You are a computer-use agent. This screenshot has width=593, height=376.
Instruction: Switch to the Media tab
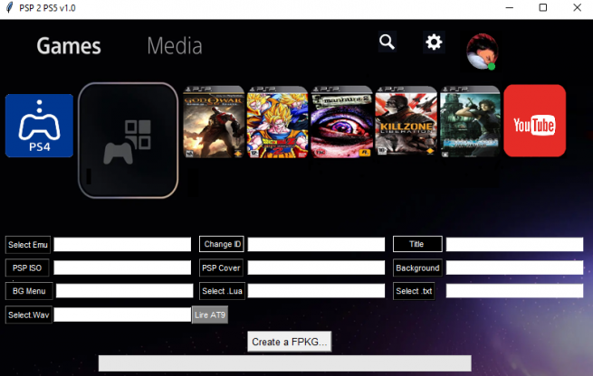tap(174, 45)
